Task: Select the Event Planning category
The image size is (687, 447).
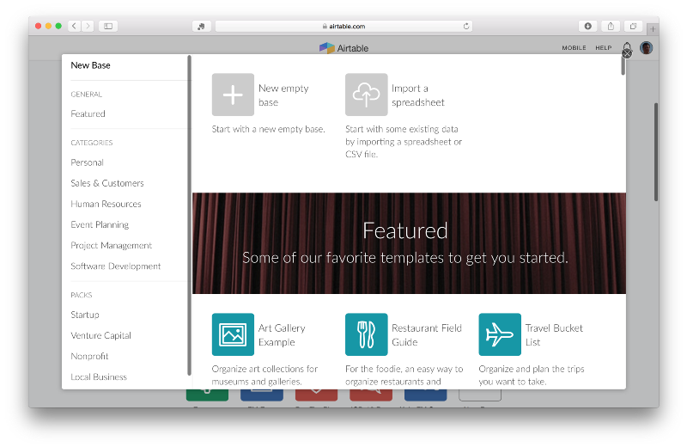Action: 100,224
